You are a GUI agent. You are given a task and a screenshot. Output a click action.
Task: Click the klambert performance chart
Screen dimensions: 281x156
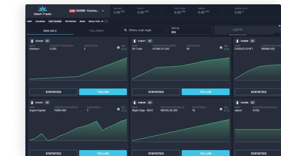78,69
